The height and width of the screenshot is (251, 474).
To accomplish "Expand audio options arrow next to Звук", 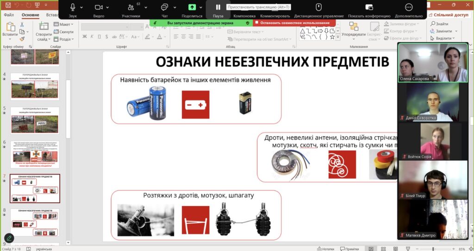I will point(82,7).
